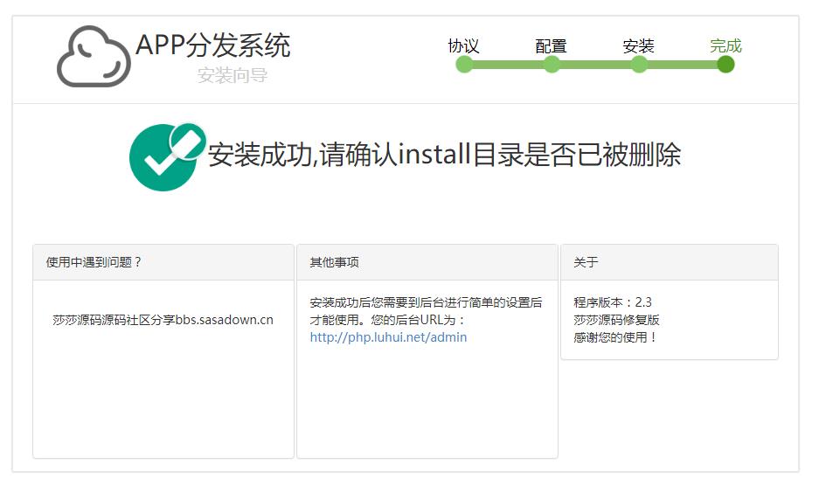Screen dimensions: 819x485
Task: Click the 感谢您的使用！ text
Action: coord(614,337)
